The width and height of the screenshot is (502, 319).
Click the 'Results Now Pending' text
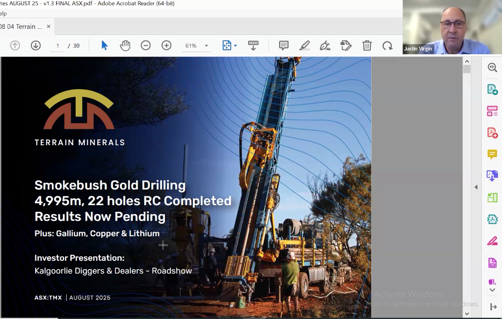pyautogui.click(x=100, y=217)
